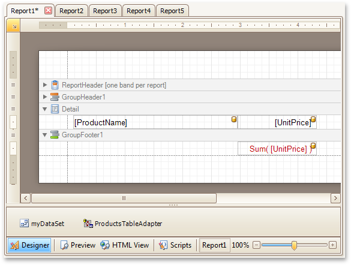Click the horizontal scrollbar right arrow
The image size is (351, 265).
pyautogui.click(x=335, y=198)
